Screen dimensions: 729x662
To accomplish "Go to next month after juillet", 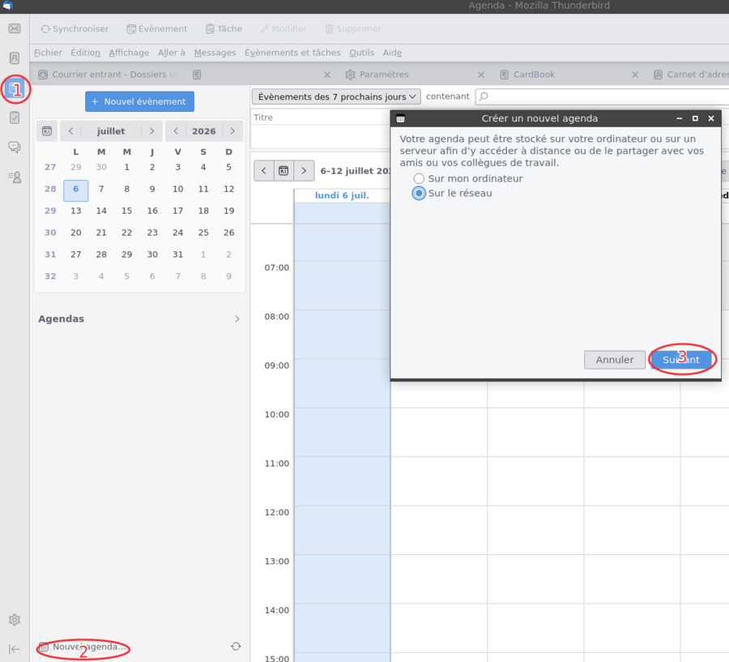I will pyautogui.click(x=151, y=131).
